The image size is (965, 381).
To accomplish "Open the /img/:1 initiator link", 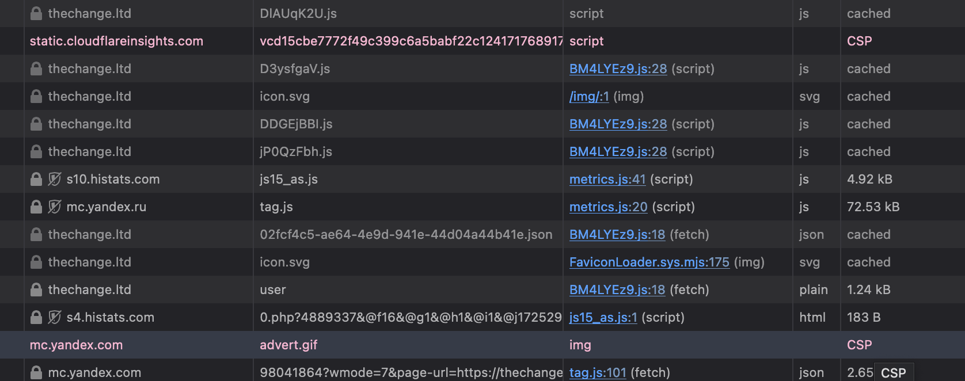I will [589, 97].
